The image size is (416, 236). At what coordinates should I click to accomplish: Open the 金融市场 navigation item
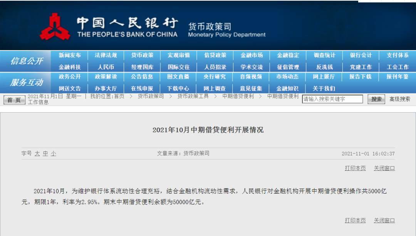click(252, 55)
